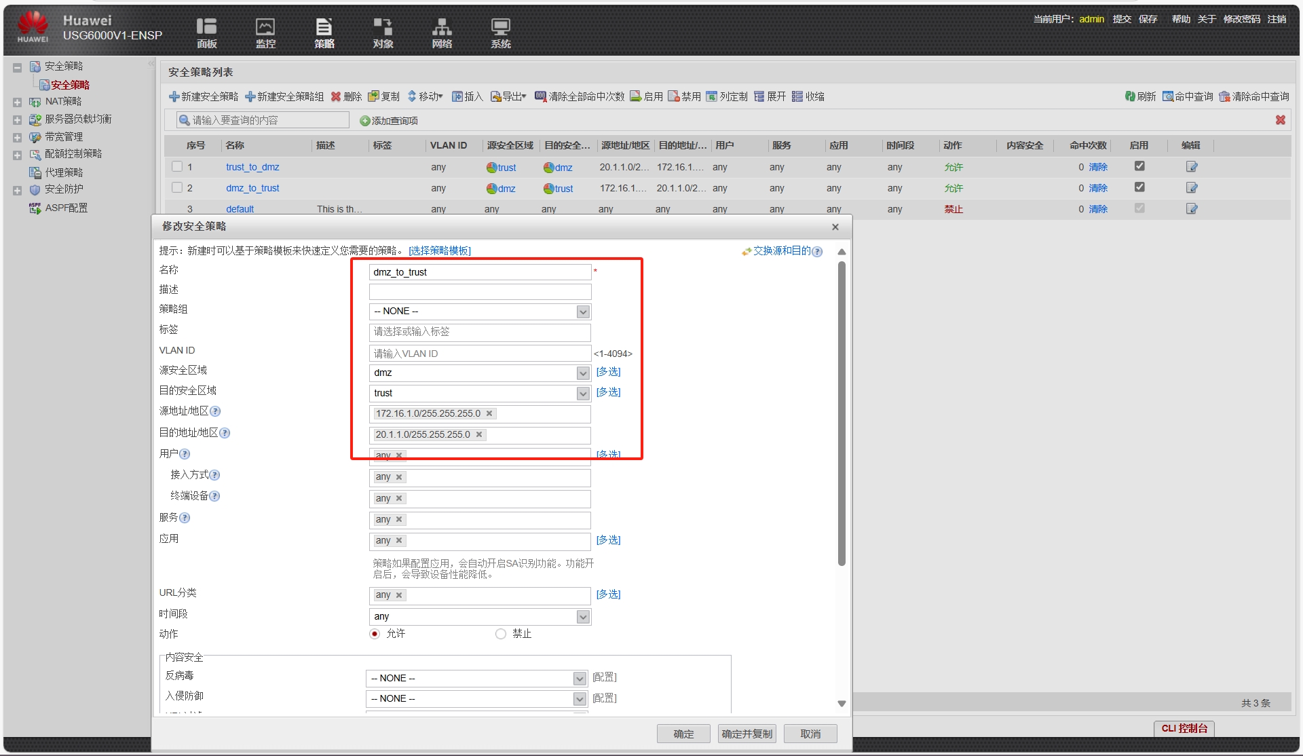This screenshot has height=756, width=1303.
Task: Open the 网络 network icon
Action: point(442,27)
